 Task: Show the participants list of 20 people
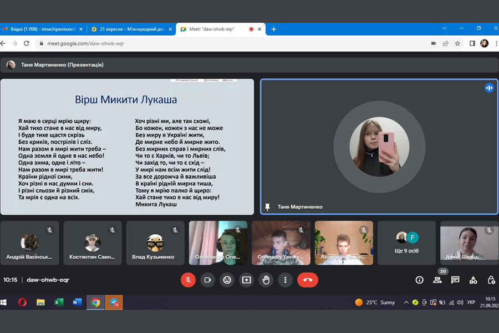[x=437, y=280]
